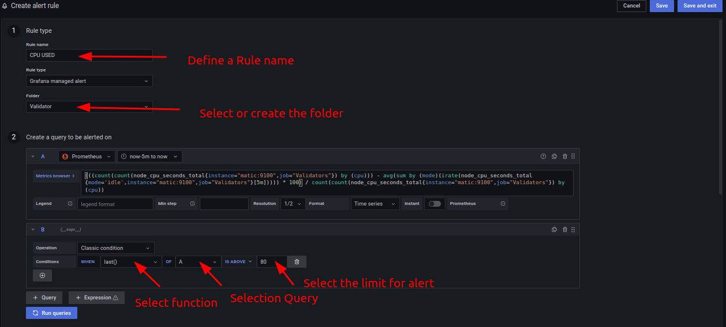Open the Rule type dropdown
The width and height of the screenshot is (726, 327).
point(89,81)
